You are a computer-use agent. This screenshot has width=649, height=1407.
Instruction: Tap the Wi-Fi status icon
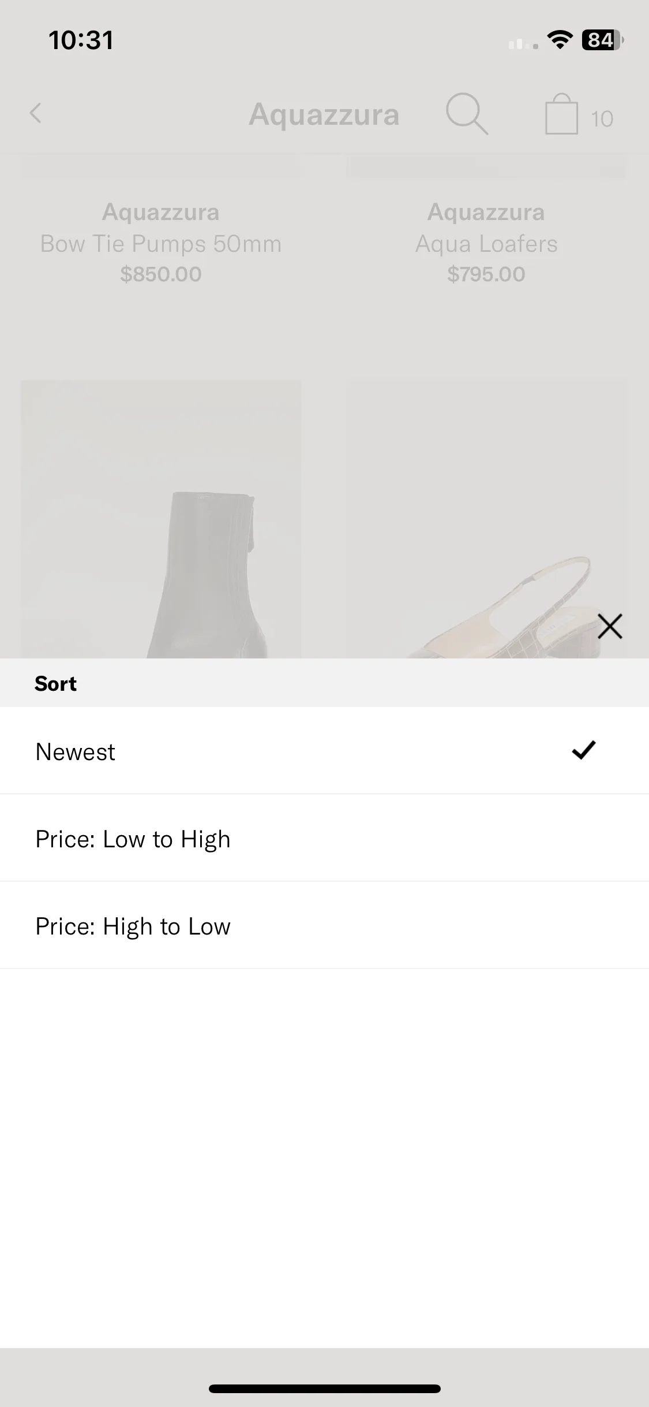click(559, 40)
